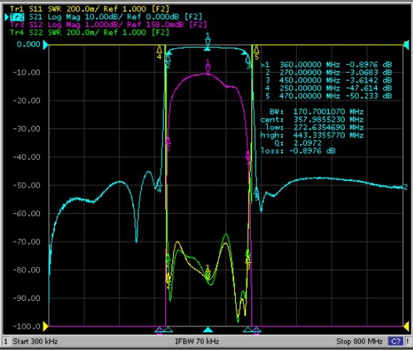Click yellow marker 5 right of passband
Screen dimensions: 413x350
(x=256, y=52)
